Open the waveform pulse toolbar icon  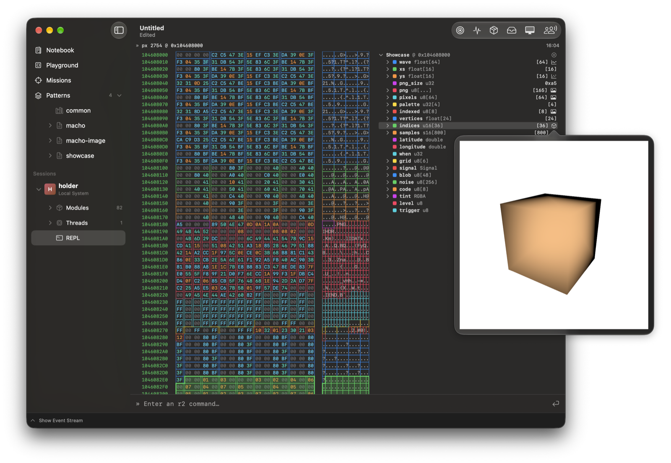click(477, 30)
